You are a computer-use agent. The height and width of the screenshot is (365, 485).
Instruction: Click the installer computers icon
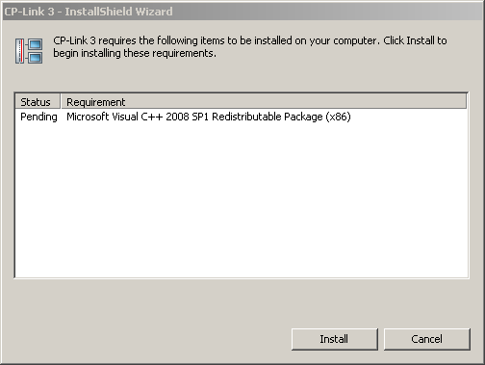[x=29, y=51]
